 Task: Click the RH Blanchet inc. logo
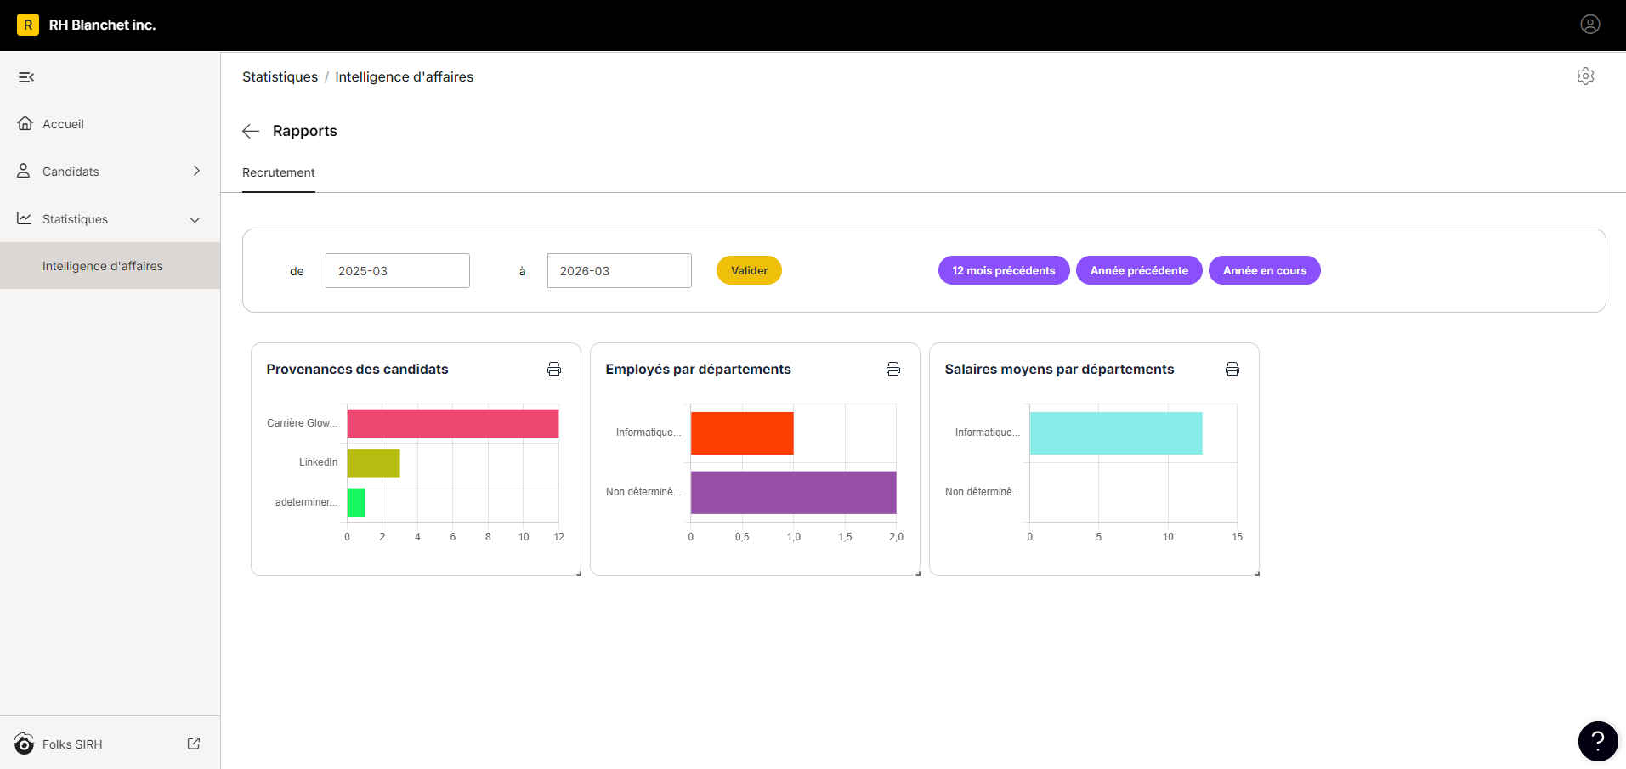click(28, 25)
